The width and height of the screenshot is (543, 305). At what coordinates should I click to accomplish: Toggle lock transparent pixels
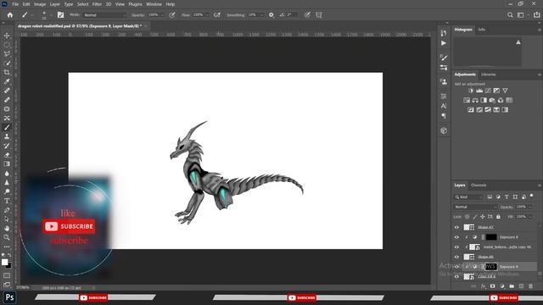pos(467,217)
